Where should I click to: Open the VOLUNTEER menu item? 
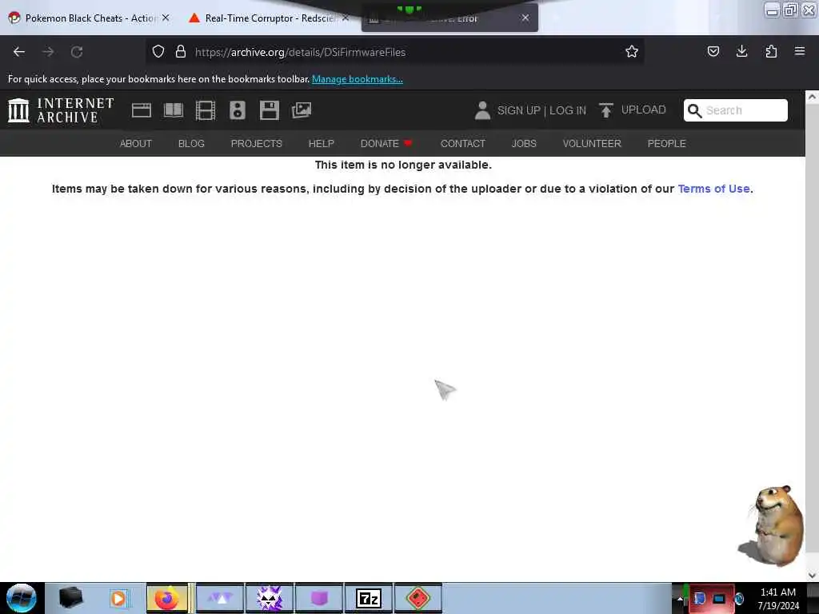click(x=592, y=144)
